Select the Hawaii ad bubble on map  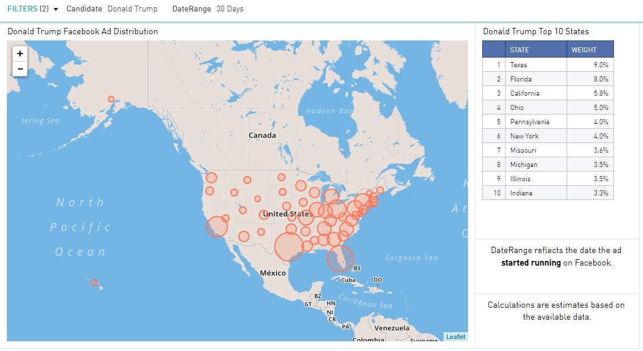point(94,283)
